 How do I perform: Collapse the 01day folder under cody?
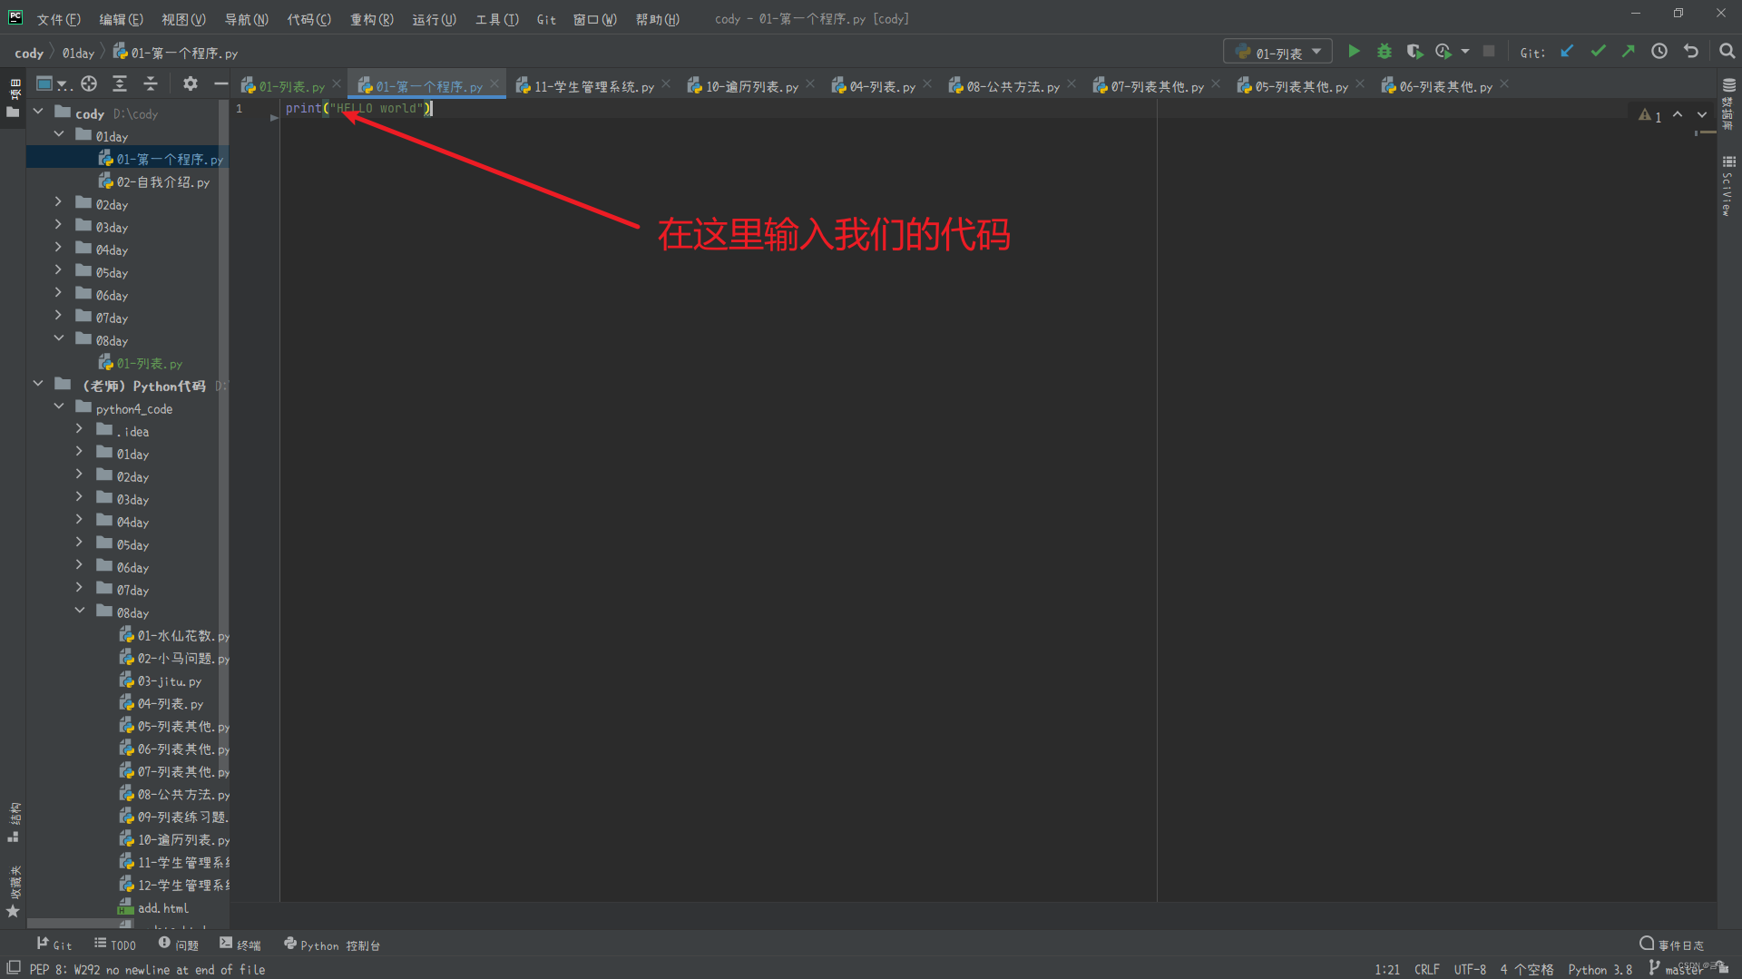[58, 134]
